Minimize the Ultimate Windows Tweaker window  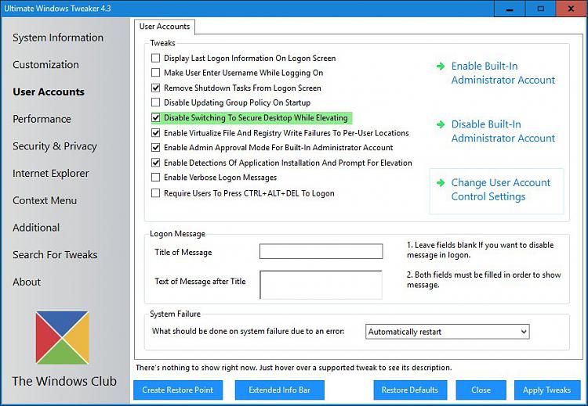click(x=510, y=9)
